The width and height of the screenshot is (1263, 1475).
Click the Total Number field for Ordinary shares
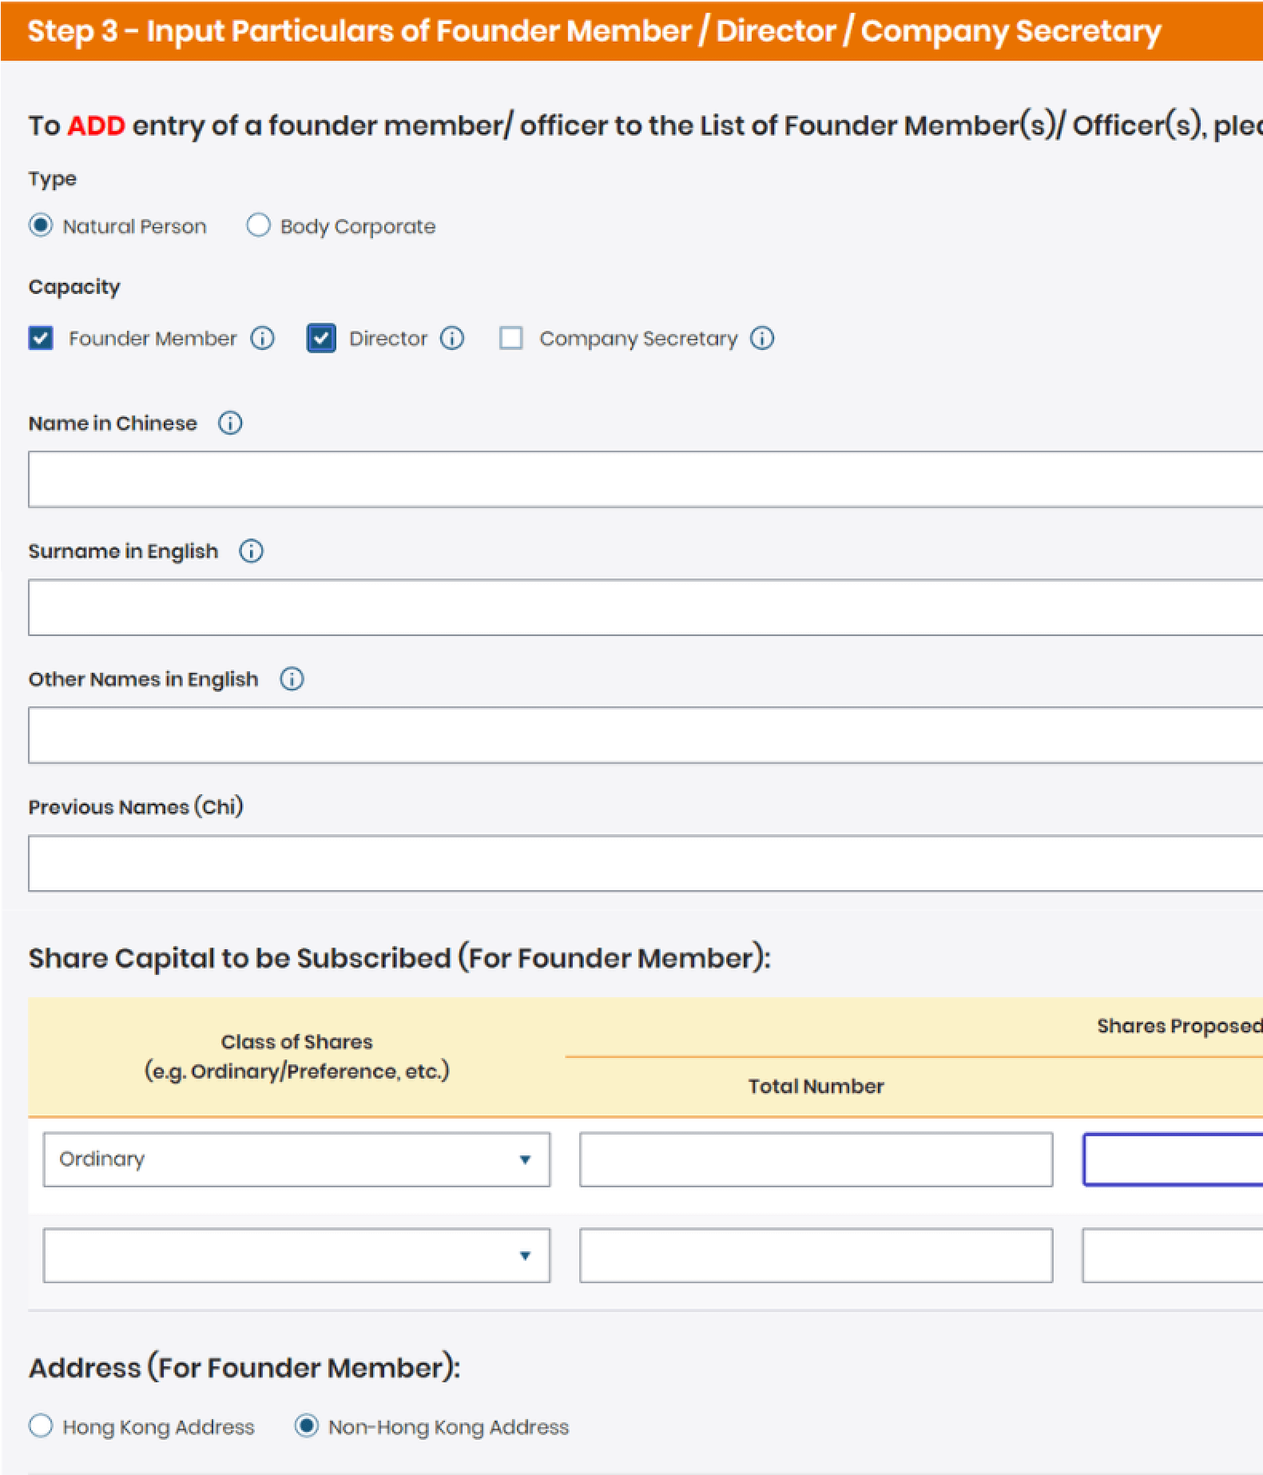816,1159
